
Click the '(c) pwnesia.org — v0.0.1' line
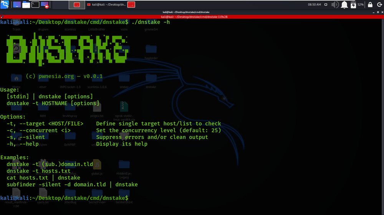pyautogui.click(x=64, y=77)
